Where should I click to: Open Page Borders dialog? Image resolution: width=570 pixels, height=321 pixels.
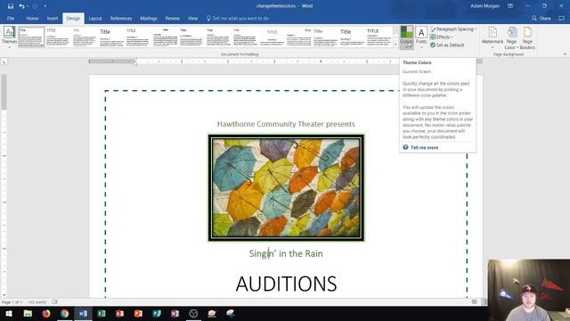(x=527, y=37)
